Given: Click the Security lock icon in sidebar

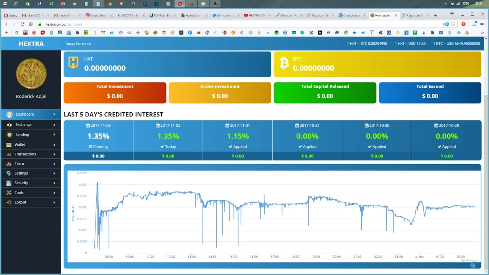Looking at the screenshot, I should click(9, 183).
